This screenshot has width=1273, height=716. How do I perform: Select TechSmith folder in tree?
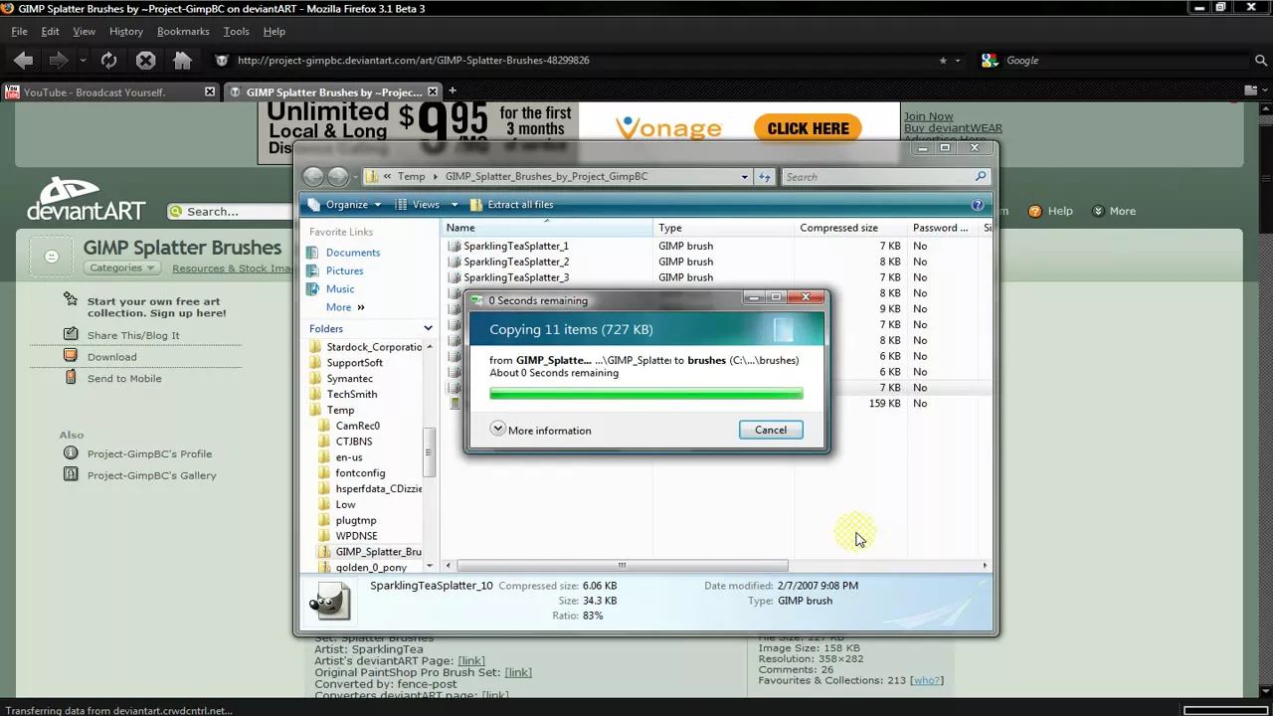[x=351, y=395]
